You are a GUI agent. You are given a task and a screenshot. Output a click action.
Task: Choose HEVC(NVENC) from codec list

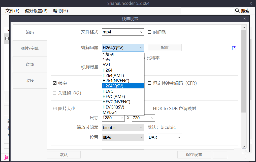click(123, 102)
